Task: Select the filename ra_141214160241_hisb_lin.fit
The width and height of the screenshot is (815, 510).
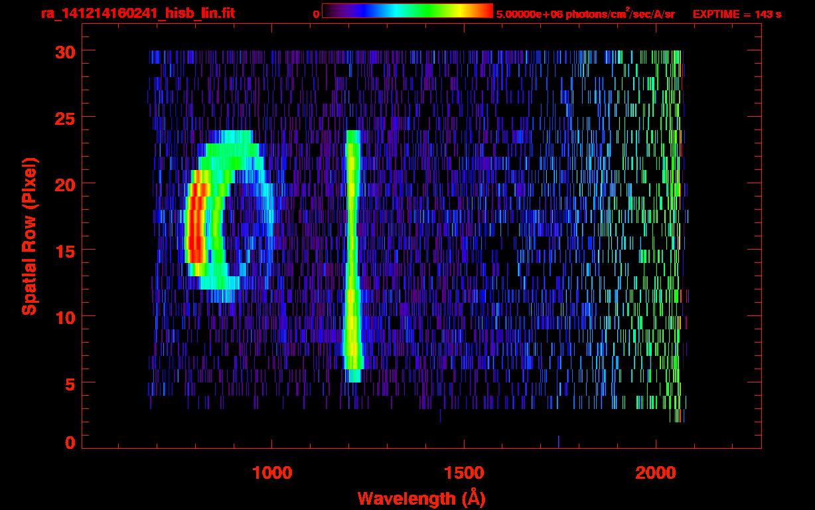Action: (x=137, y=13)
